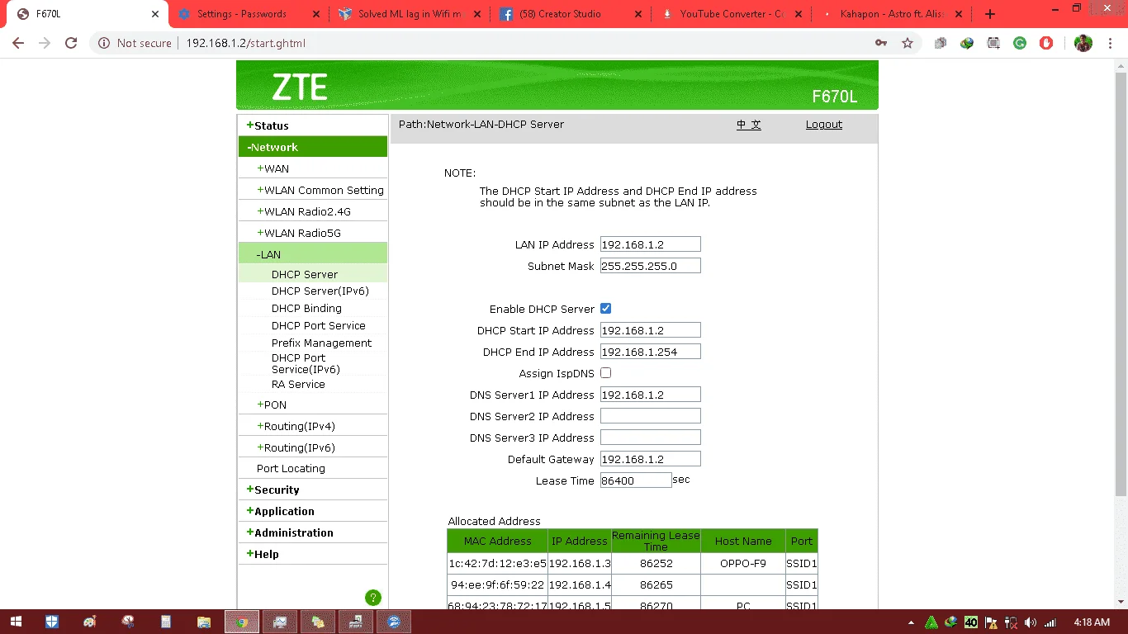Click the DHCP End IP Address field
Screen dimensions: 1128x634
651,352
